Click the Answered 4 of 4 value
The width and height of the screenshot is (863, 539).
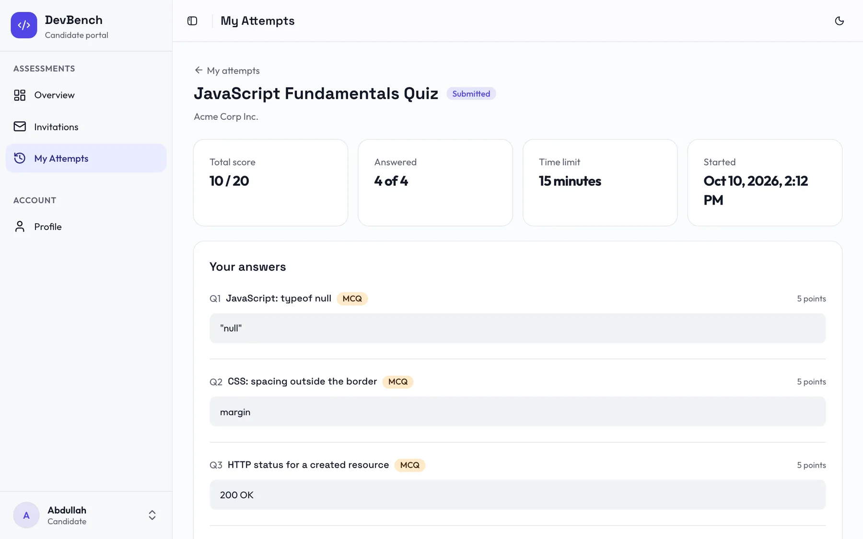coord(391,181)
